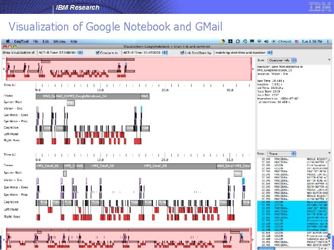Open matching start time and duration dropdown
The height and width of the screenshot is (250, 334).
[243, 52]
